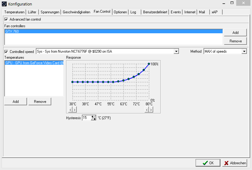The height and width of the screenshot is (170, 252).
Task: Select the Fan Control tab
Action: (102, 11)
